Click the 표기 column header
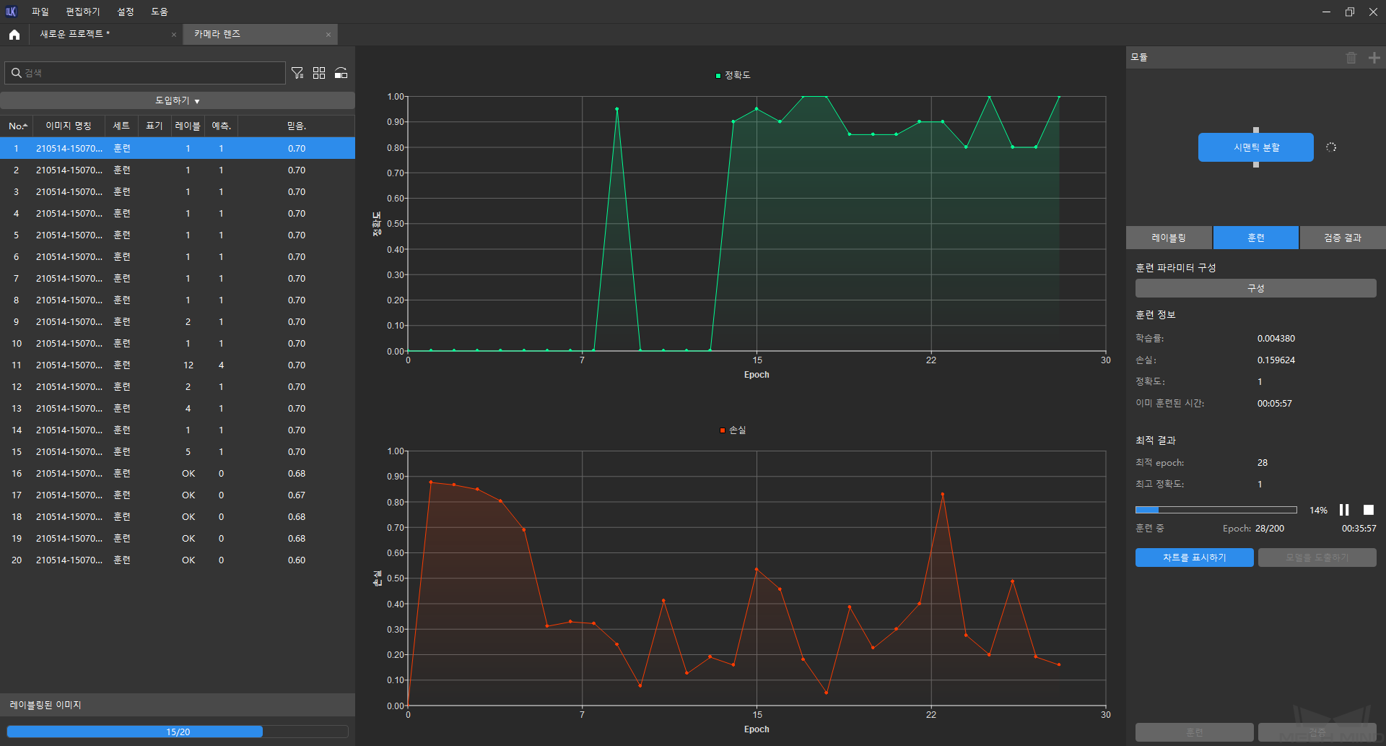This screenshot has width=1386, height=746. tap(154, 126)
